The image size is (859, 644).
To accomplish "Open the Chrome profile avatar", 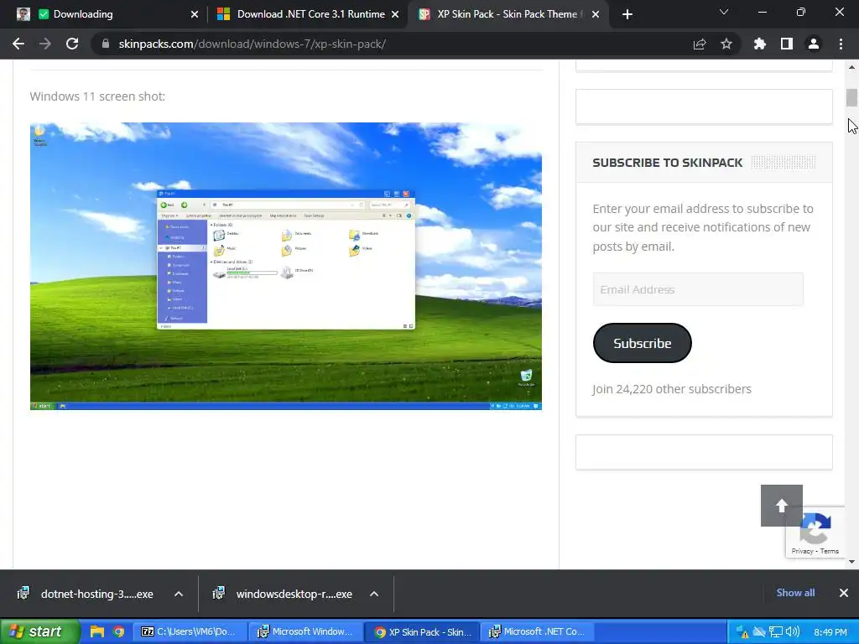I will click(x=814, y=44).
